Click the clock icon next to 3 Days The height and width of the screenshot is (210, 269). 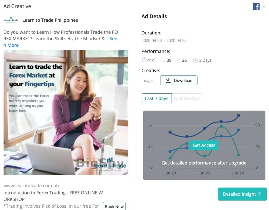click(x=195, y=60)
